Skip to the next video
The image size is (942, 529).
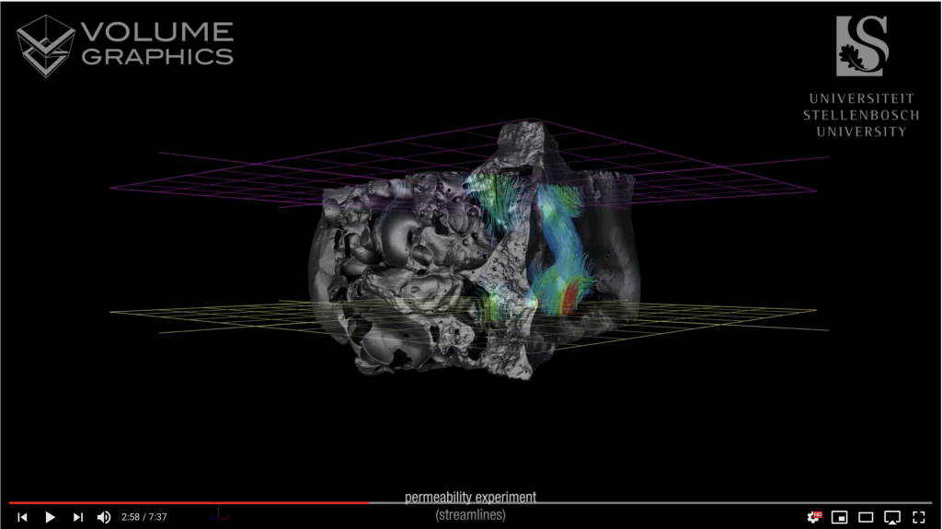coord(78,517)
